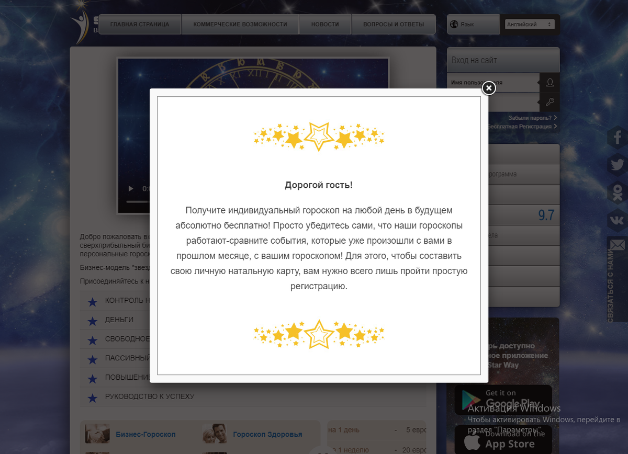Viewport: 628px width, 454px height.
Task: Click the envelope contact icon on the sidebar
Action: click(x=618, y=245)
